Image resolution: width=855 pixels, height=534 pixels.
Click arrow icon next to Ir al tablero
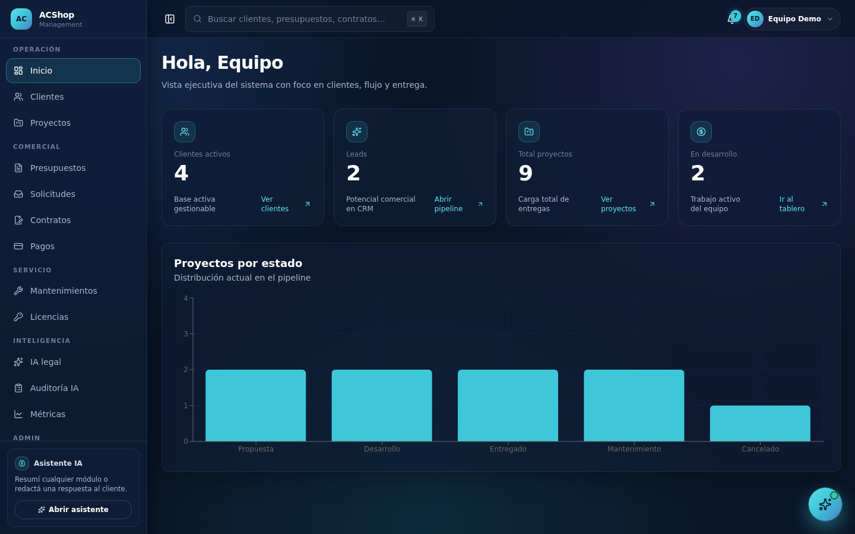[825, 204]
